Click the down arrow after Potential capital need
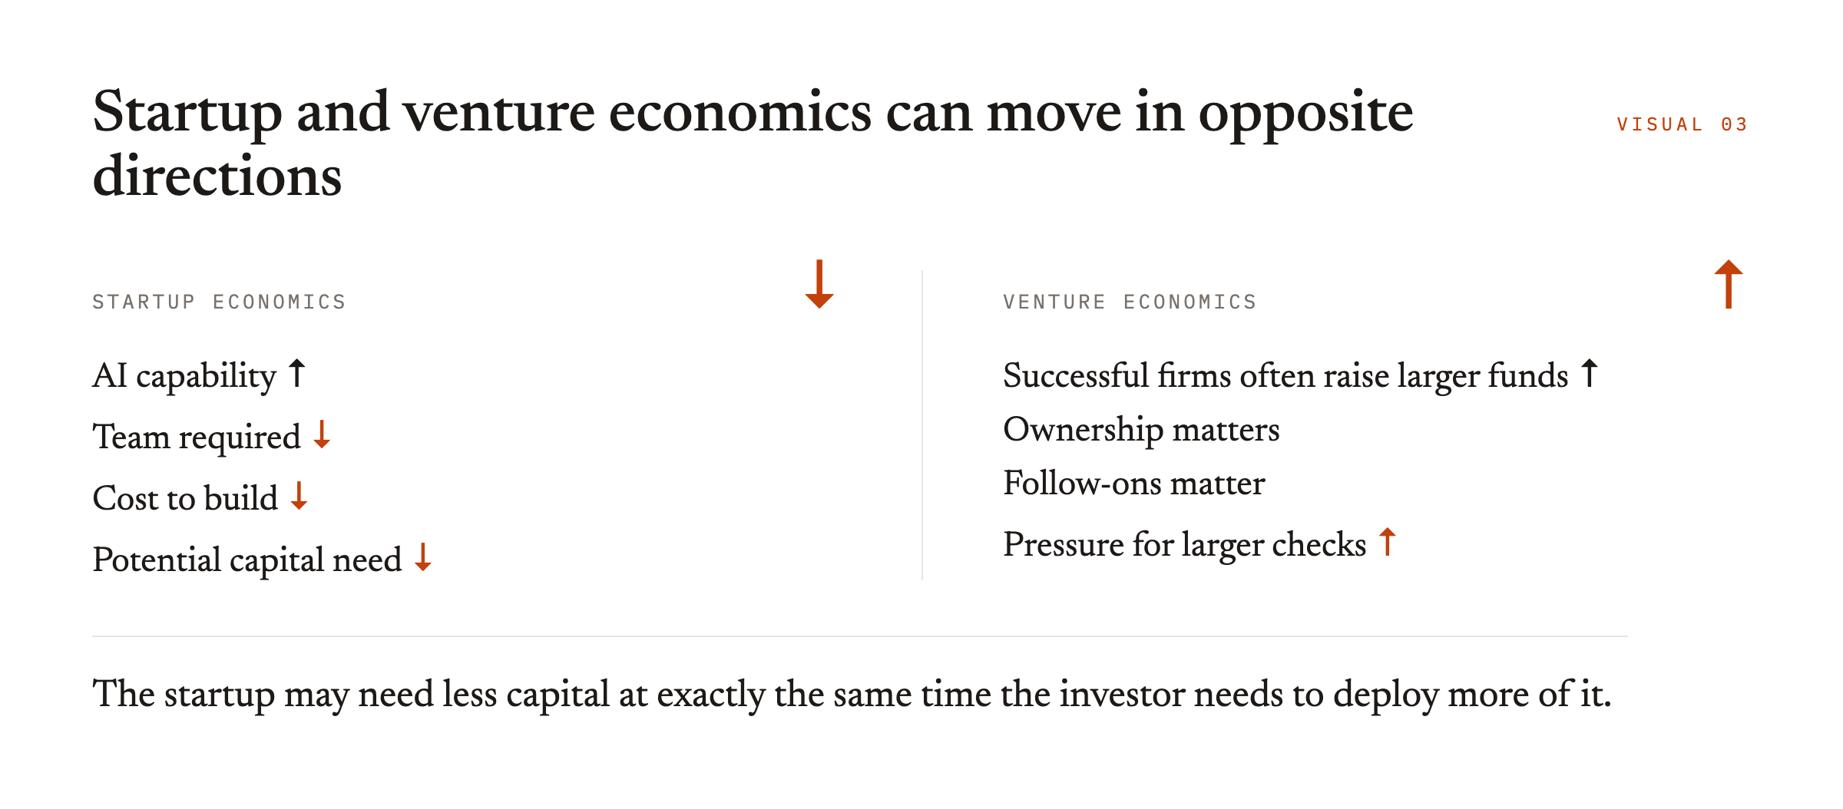1843x809 pixels. [x=423, y=557]
